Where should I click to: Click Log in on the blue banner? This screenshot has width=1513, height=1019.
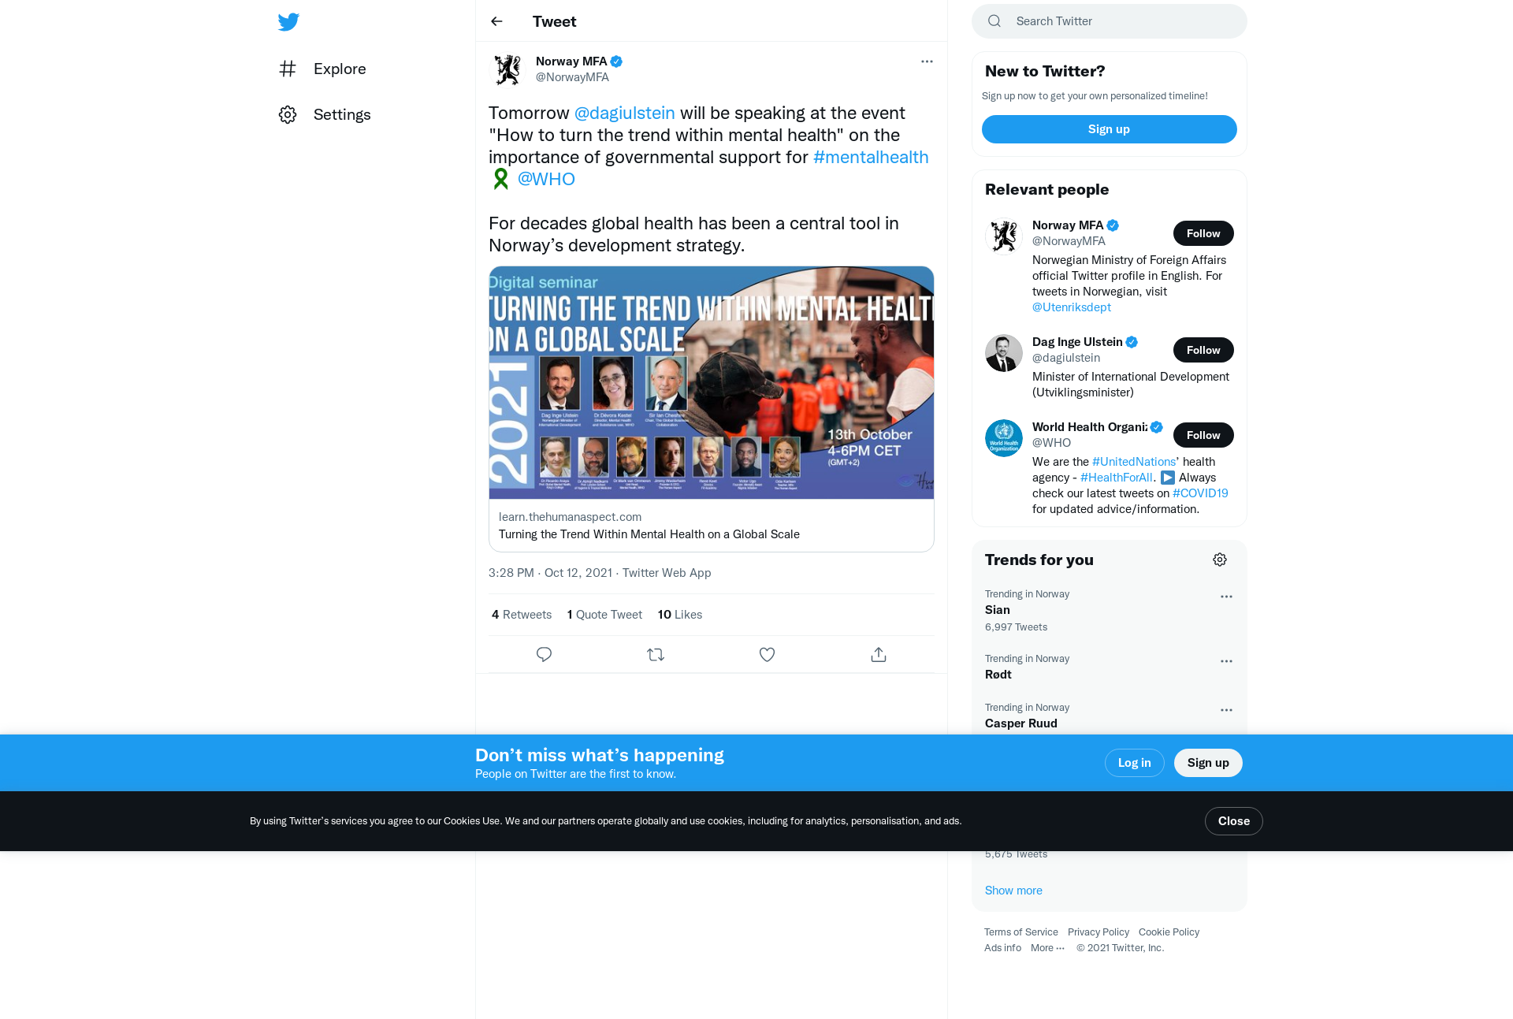[1134, 763]
